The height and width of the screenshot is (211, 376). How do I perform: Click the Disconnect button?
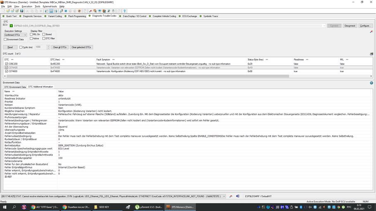[350, 26]
